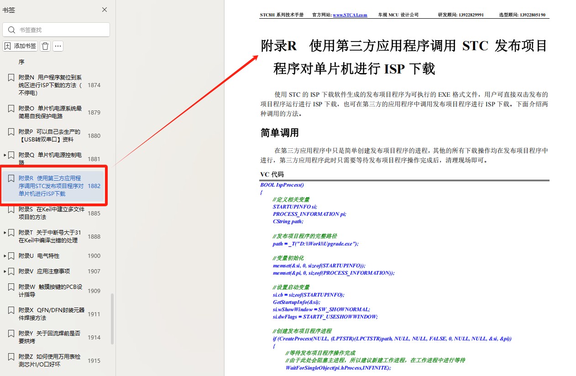This screenshot has height=376, width=576.
Task: Open the more options ellipsis button
Action: click(x=58, y=46)
